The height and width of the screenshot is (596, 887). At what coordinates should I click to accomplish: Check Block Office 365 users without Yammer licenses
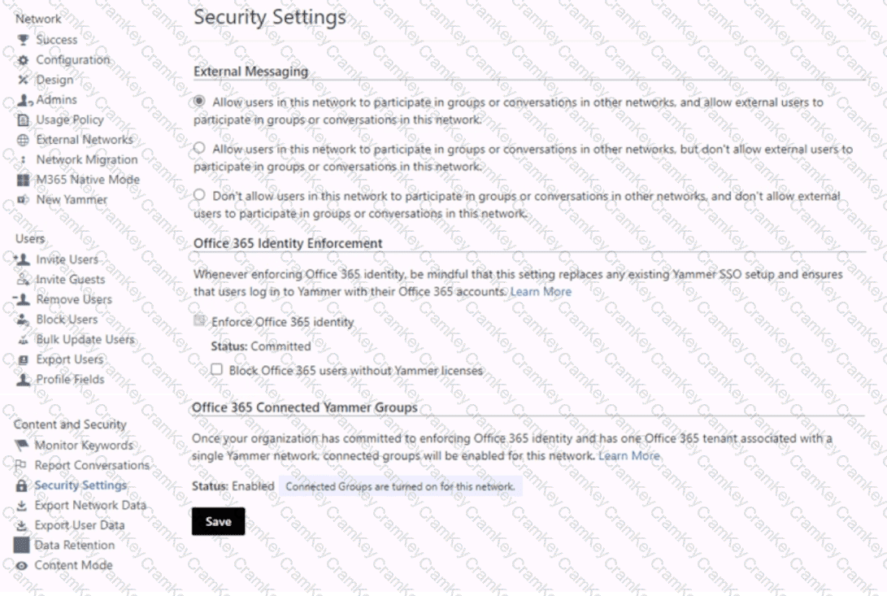216,370
